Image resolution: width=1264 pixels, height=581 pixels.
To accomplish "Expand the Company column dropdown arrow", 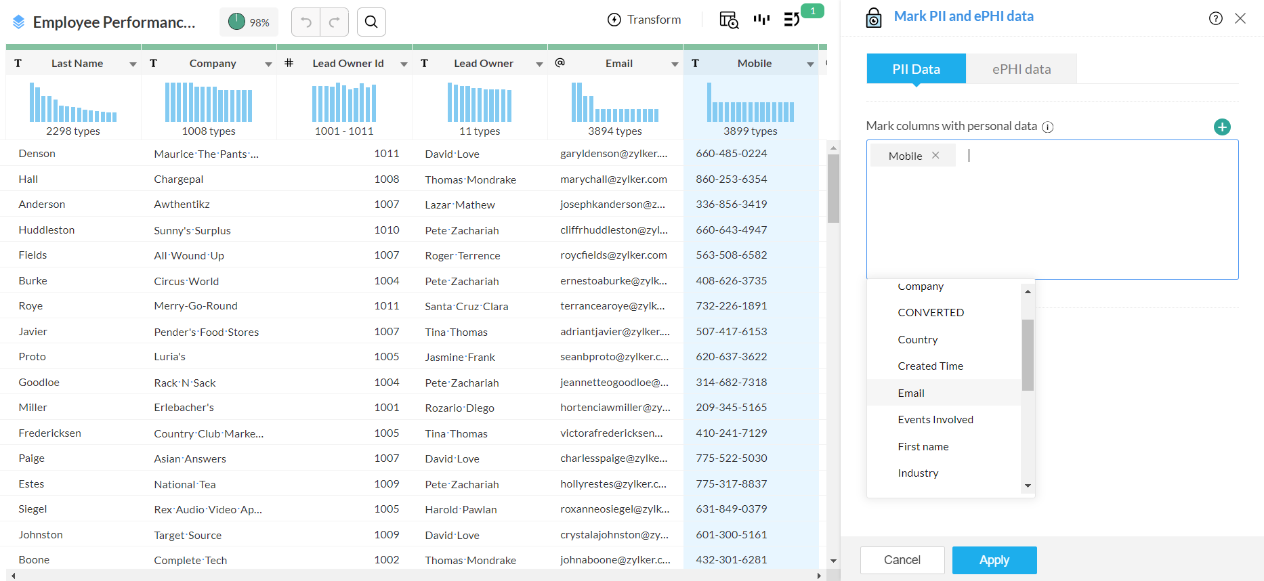I will click(268, 64).
